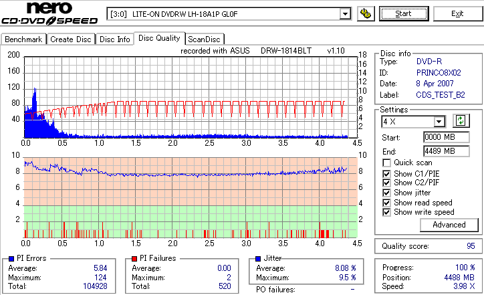Switch to the ScanDisc tab
484x295 pixels.
pyautogui.click(x=204, y=39)
